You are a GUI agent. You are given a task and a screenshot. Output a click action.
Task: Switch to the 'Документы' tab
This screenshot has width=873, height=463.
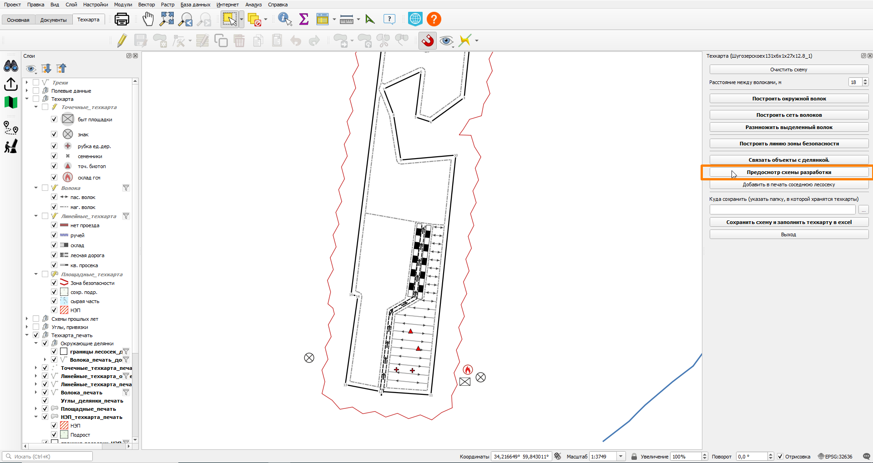(x=53, y=20)
